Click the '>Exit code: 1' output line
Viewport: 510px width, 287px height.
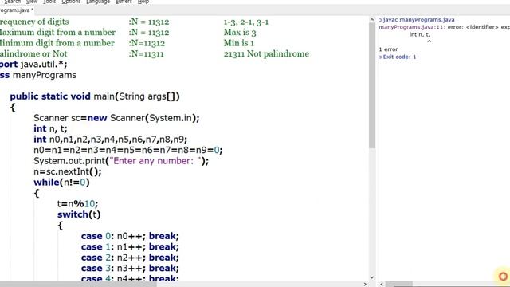pos(398,57)
